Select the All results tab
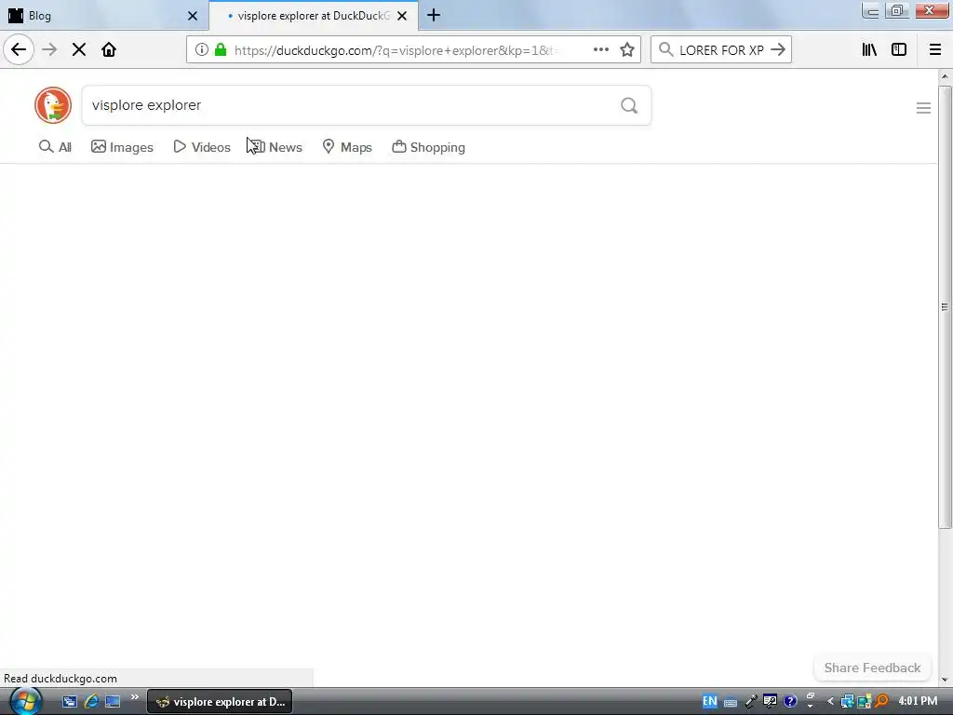The width and height of the screenshot is (953, 715). click(55, 147)
